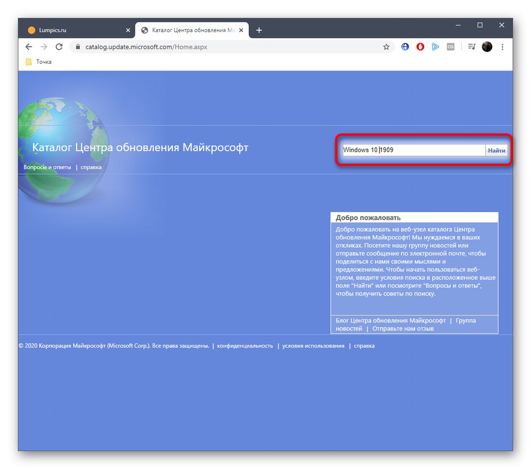Close the Lumpics.ru tab
Viewport: 531px width, 469px height.
tap(128, 30)
